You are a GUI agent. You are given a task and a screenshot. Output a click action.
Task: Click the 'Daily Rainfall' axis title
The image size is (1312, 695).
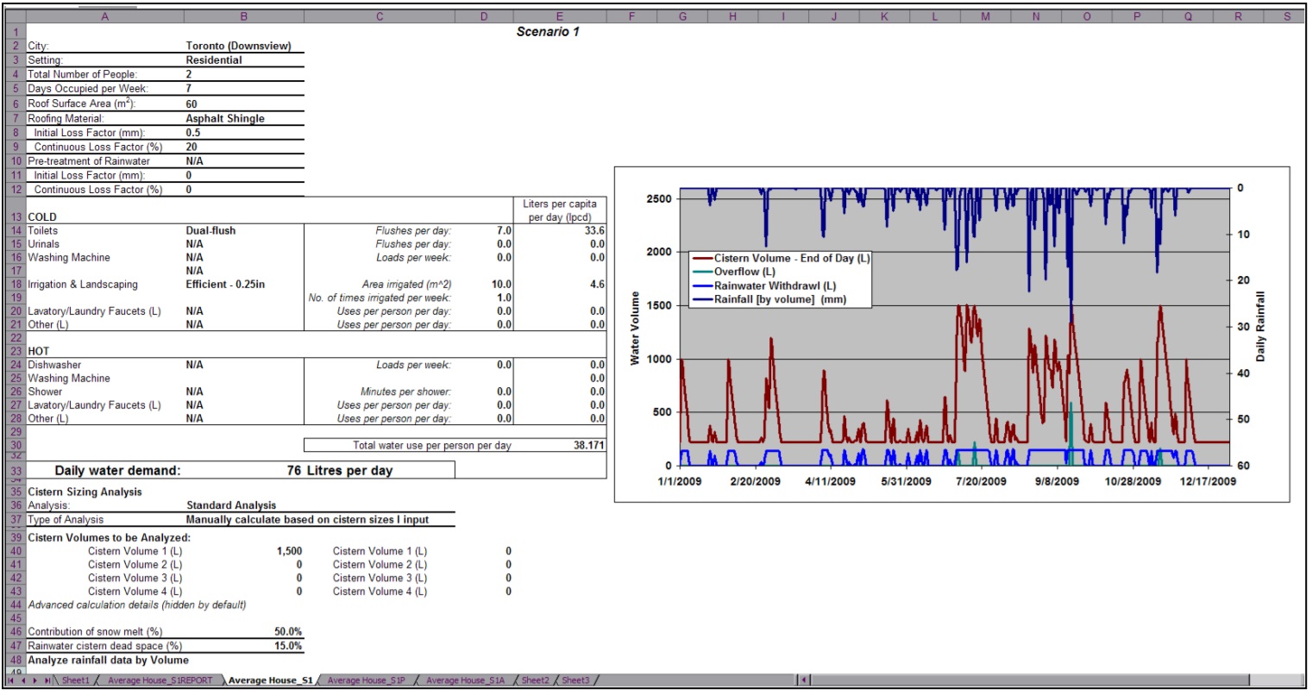click(x=1260, y=326)
